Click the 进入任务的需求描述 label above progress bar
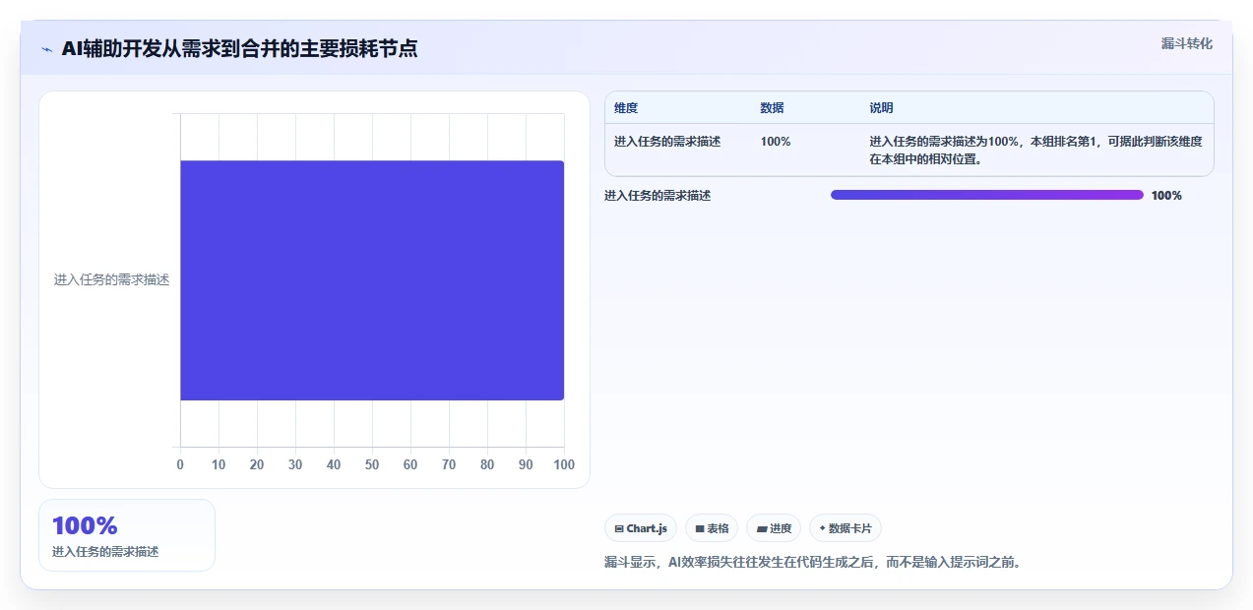This screenshot has width=1253, height=610. [x=658, y=196]
